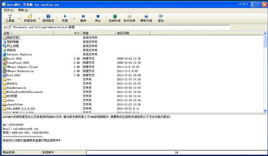Viewport: 268px width, 156px height.
Task: Click the 电话 phone number line
Action: [26, 133]
